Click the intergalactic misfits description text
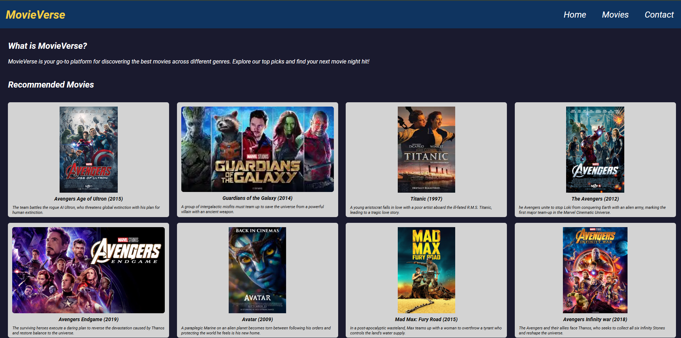Viewport: 681px width, 338px height. [252, 209]
